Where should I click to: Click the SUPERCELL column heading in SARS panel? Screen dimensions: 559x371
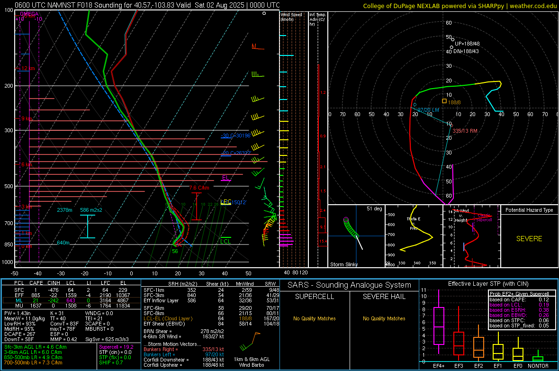315,297
